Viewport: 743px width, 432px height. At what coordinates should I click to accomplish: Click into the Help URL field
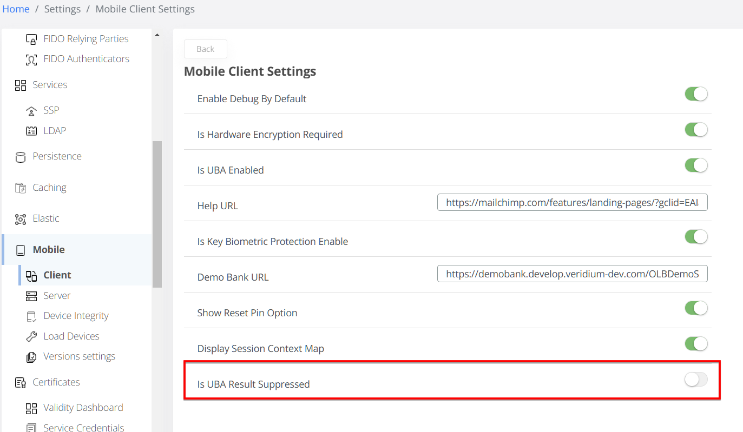[x=572, y=203]
